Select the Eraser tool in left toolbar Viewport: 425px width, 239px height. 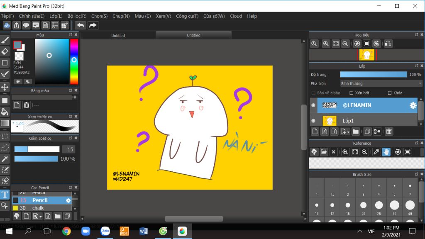click(x=5, y=51)
